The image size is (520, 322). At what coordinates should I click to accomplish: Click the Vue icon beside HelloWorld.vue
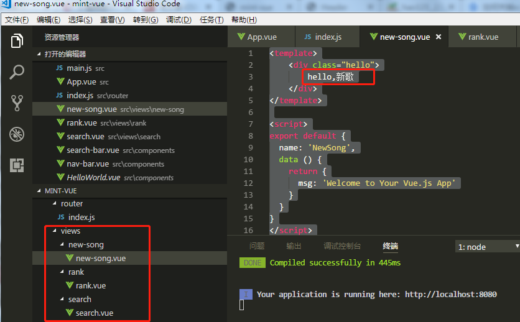60,177
